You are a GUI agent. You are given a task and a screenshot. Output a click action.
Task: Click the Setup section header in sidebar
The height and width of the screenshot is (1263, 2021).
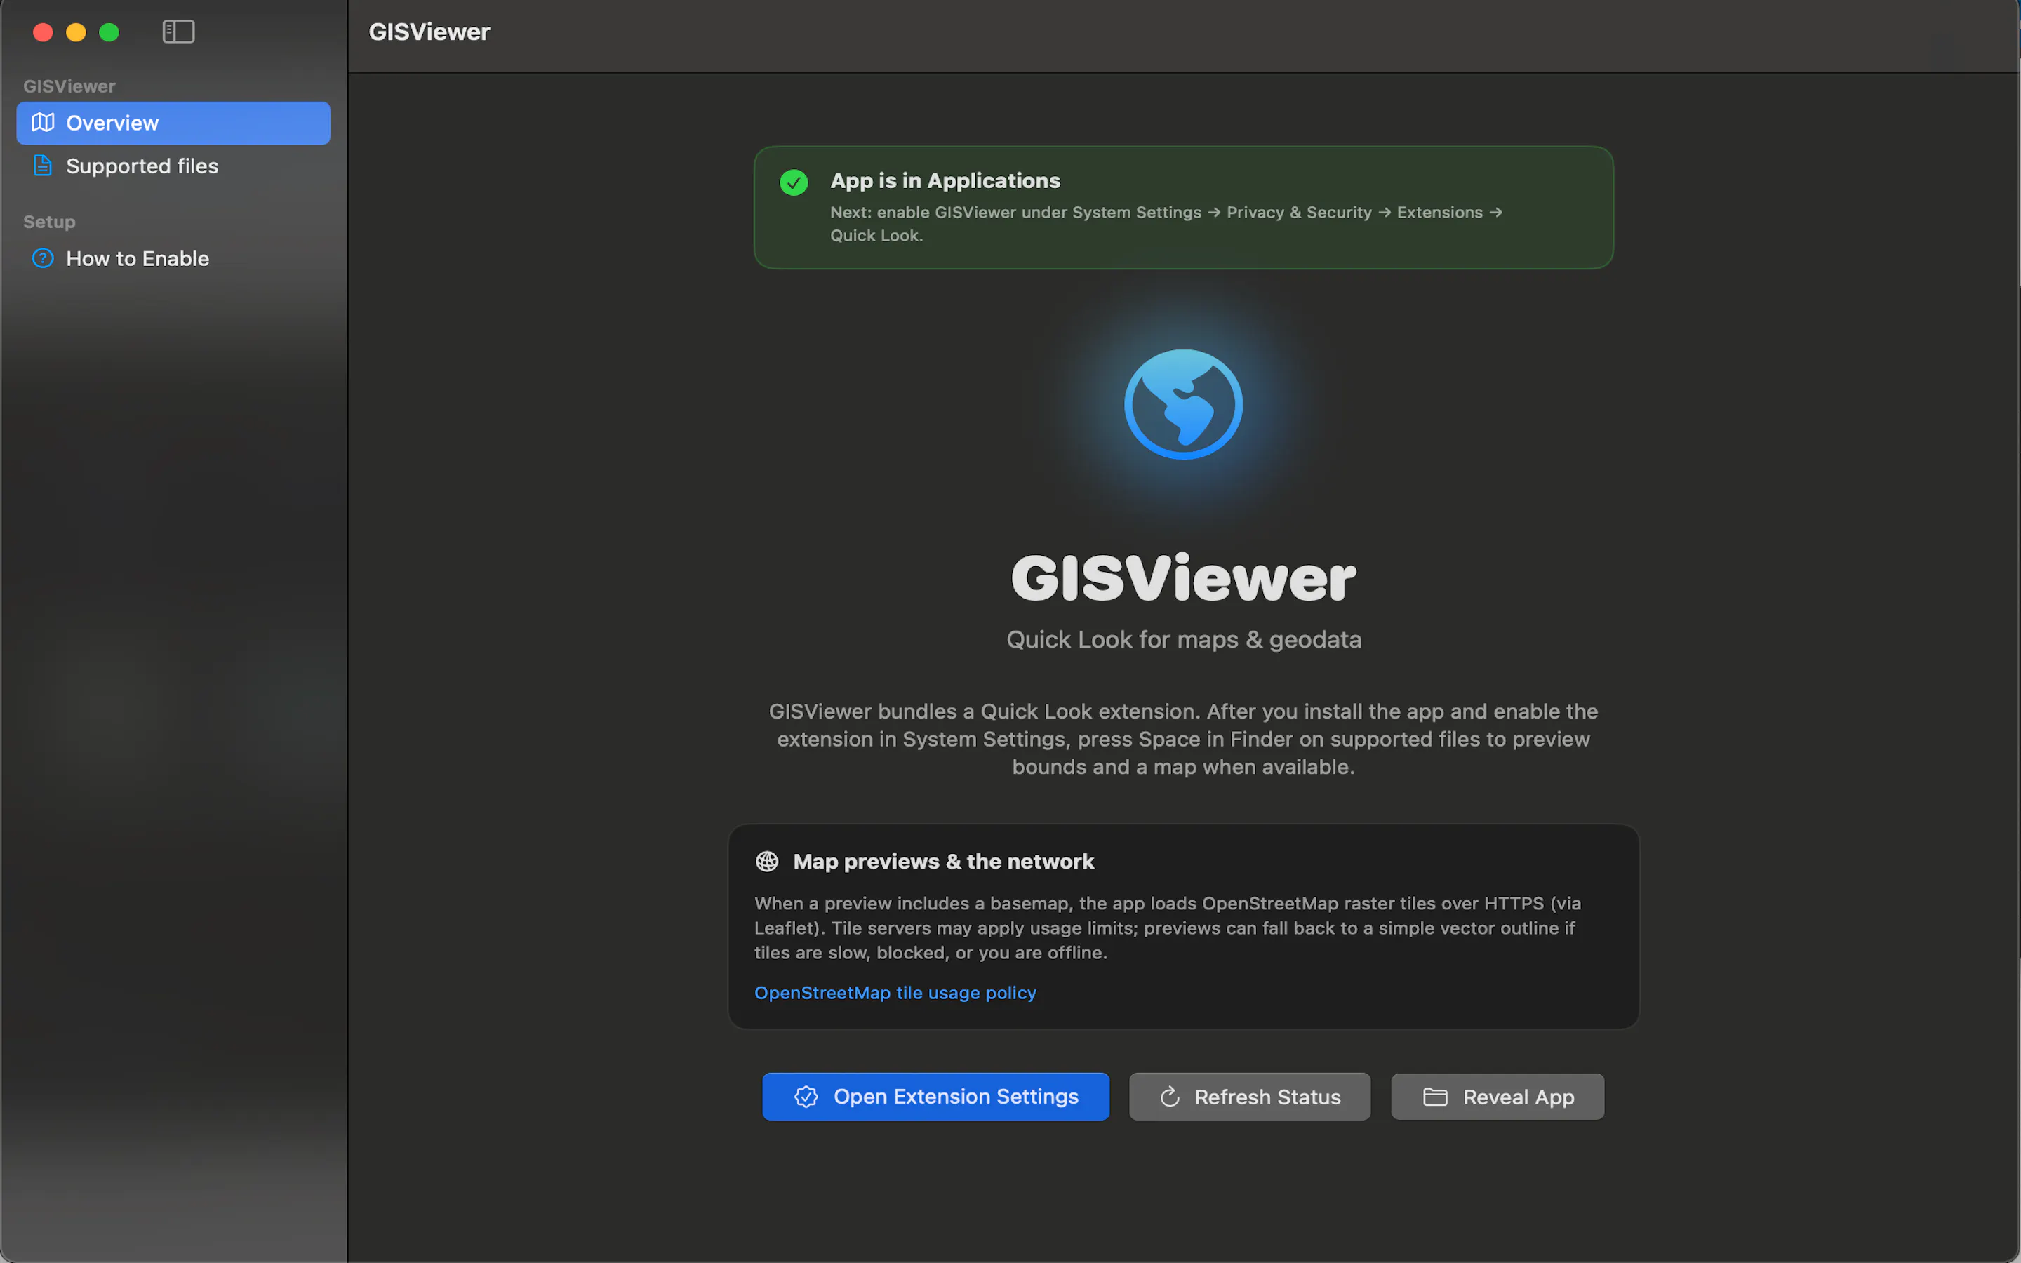(49, 221)
